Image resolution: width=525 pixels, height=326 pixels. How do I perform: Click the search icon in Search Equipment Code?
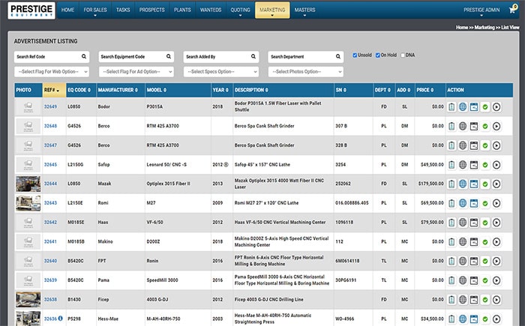click(x=169, y=56)
